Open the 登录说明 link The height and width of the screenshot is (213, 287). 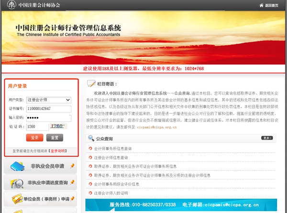pos(58,151)
